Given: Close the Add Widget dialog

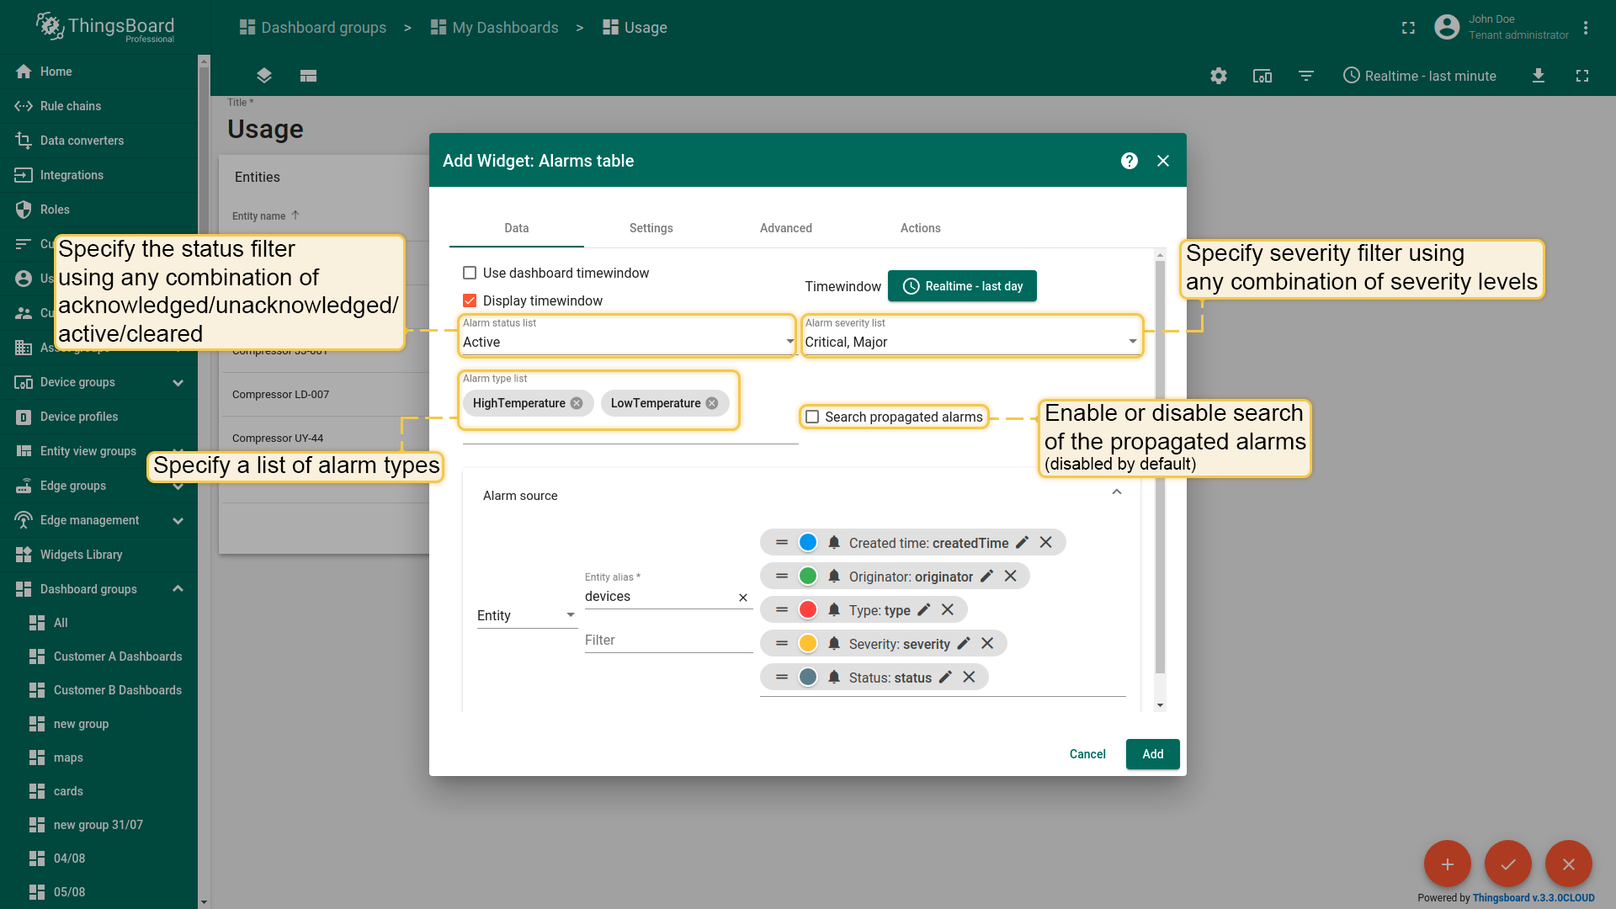Looking at the screenshot, I should point(1163,161).
